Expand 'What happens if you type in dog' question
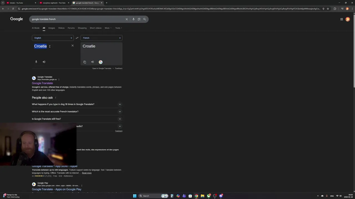355x199 pixels. coord(77,104)
